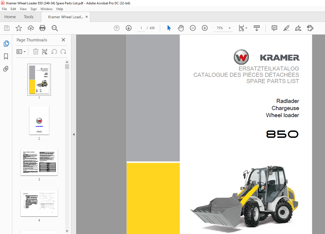Switch to the Home tab
Viewport: 325px width, 234px height.
[10, 17]
